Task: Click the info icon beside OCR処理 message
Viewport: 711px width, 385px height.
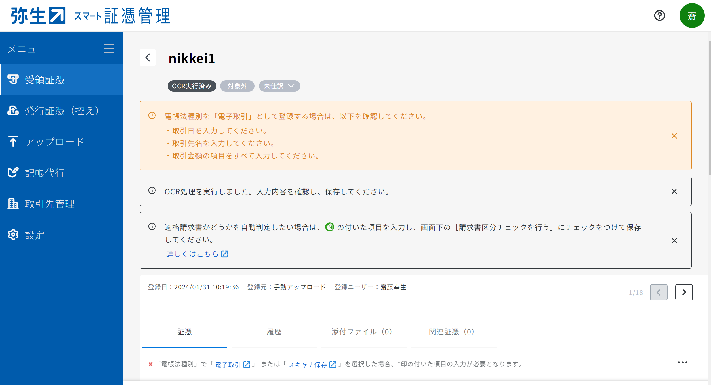Action: (x=152, y=191)
